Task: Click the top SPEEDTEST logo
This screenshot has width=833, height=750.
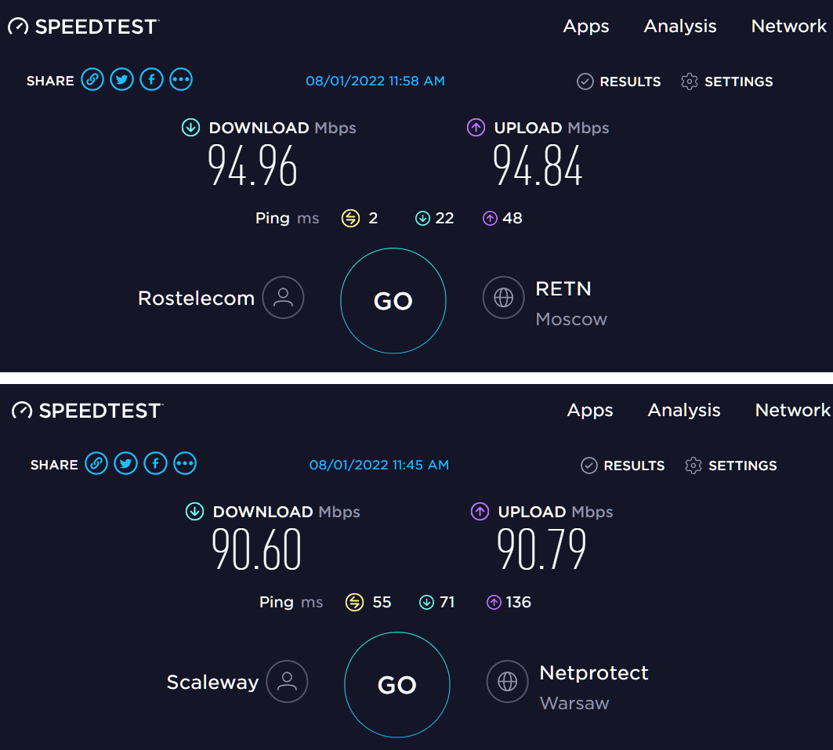Action: click(84, 27)
